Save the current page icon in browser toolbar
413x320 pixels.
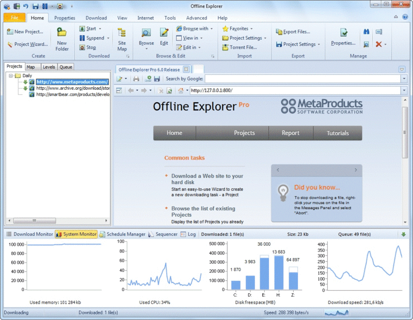(157, 78)
